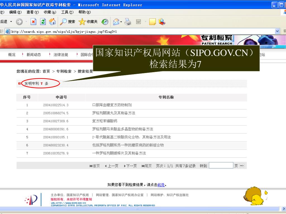Go to Home page icon
286x214 pixels.
[x=53, y=22]
